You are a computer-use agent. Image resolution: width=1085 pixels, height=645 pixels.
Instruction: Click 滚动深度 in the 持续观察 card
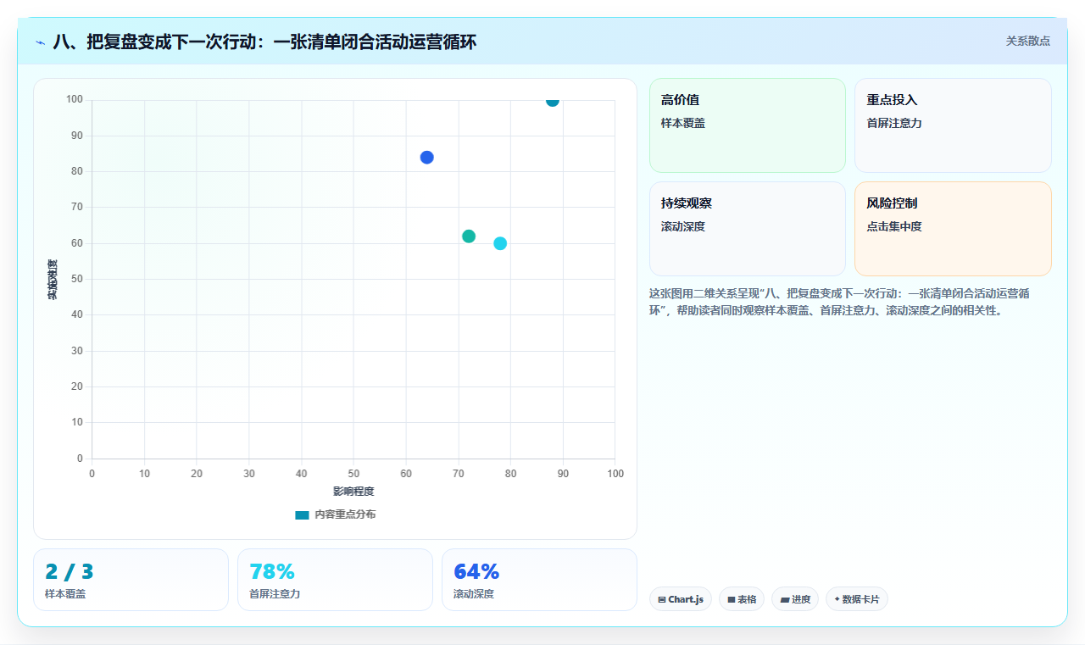(683, 226)
